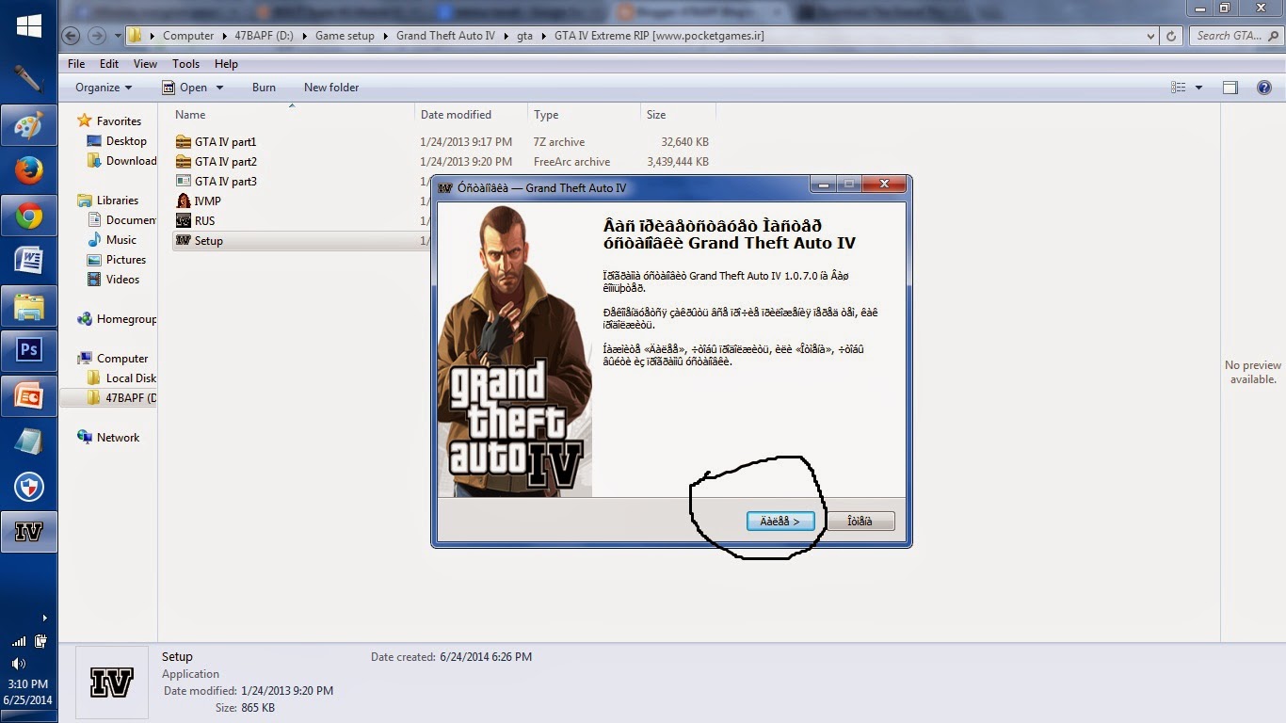Select Desktop in navigation pane
The image size is (1286, 723).
(x=117, y=141)
